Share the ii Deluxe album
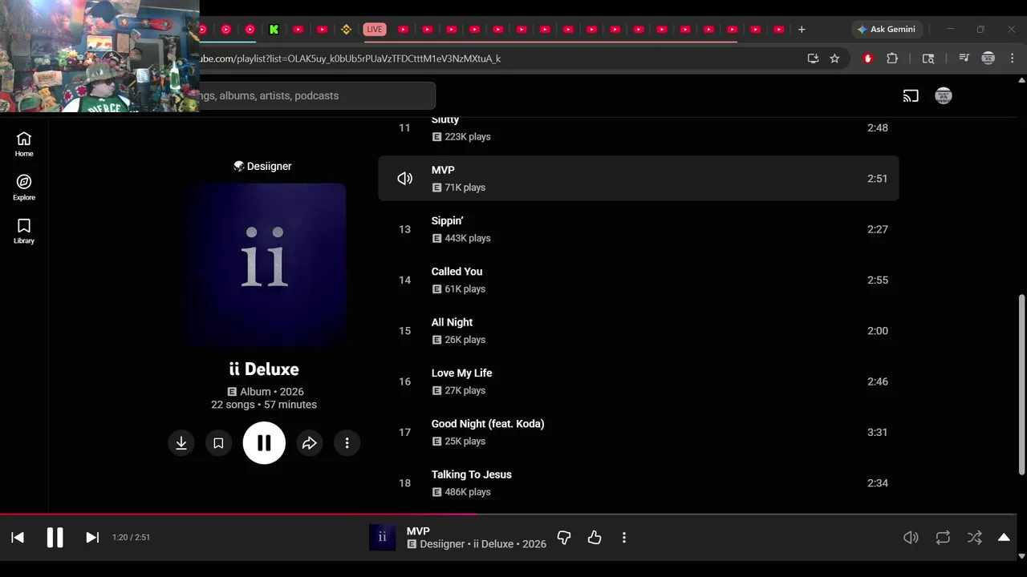This screenshot has height=577, width=1027. click(x=310, y=443)
